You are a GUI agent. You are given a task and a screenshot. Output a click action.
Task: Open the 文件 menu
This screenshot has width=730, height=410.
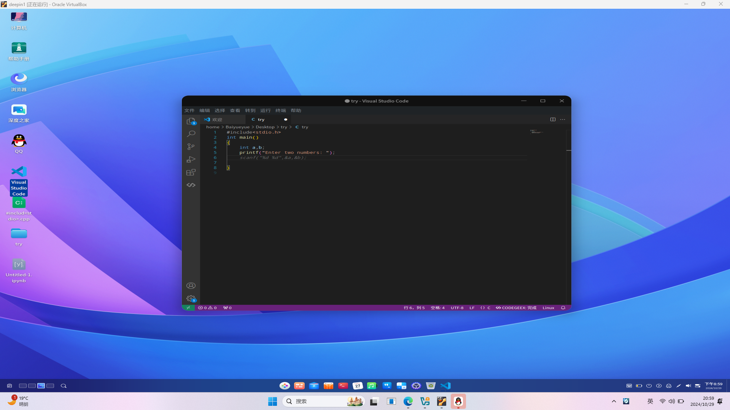point(189,111)
